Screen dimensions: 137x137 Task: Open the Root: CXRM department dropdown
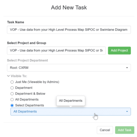(x=69, y=68)
